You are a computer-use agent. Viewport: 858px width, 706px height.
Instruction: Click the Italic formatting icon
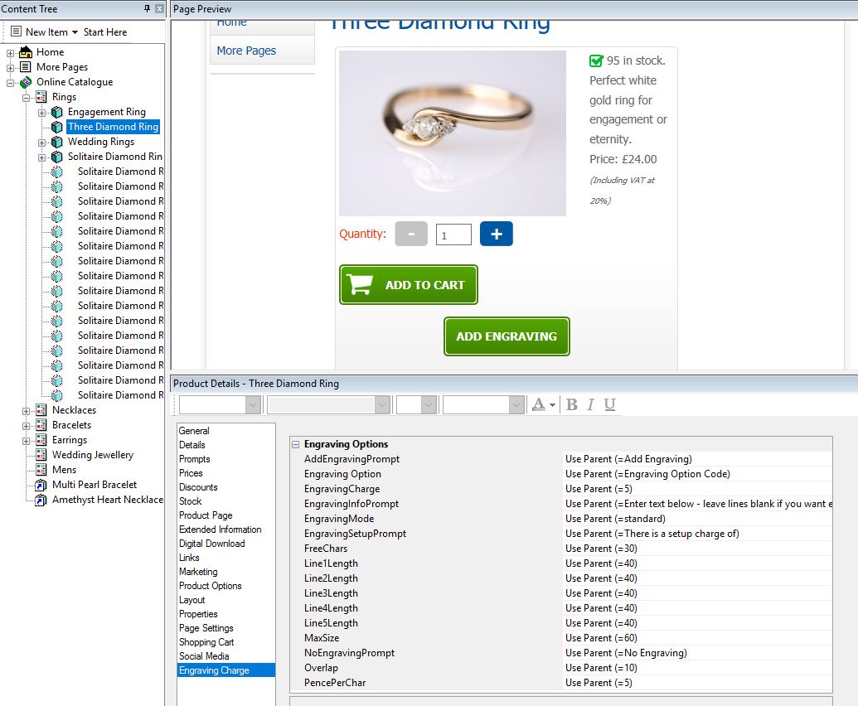[590, 404]
